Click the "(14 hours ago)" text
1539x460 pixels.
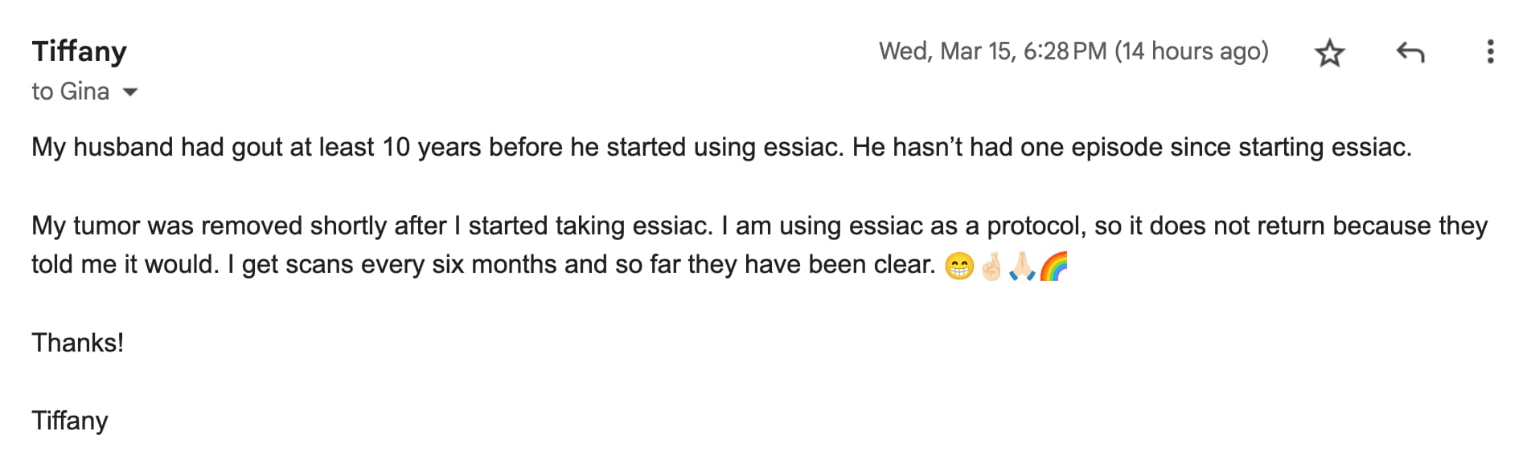(x=1191, y=51)
